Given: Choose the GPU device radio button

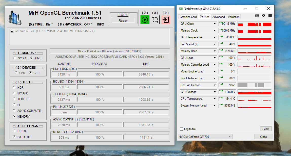Looking at the screenshot, I should pos(30,73).
